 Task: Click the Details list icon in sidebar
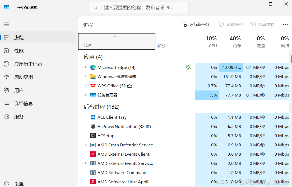6,103
